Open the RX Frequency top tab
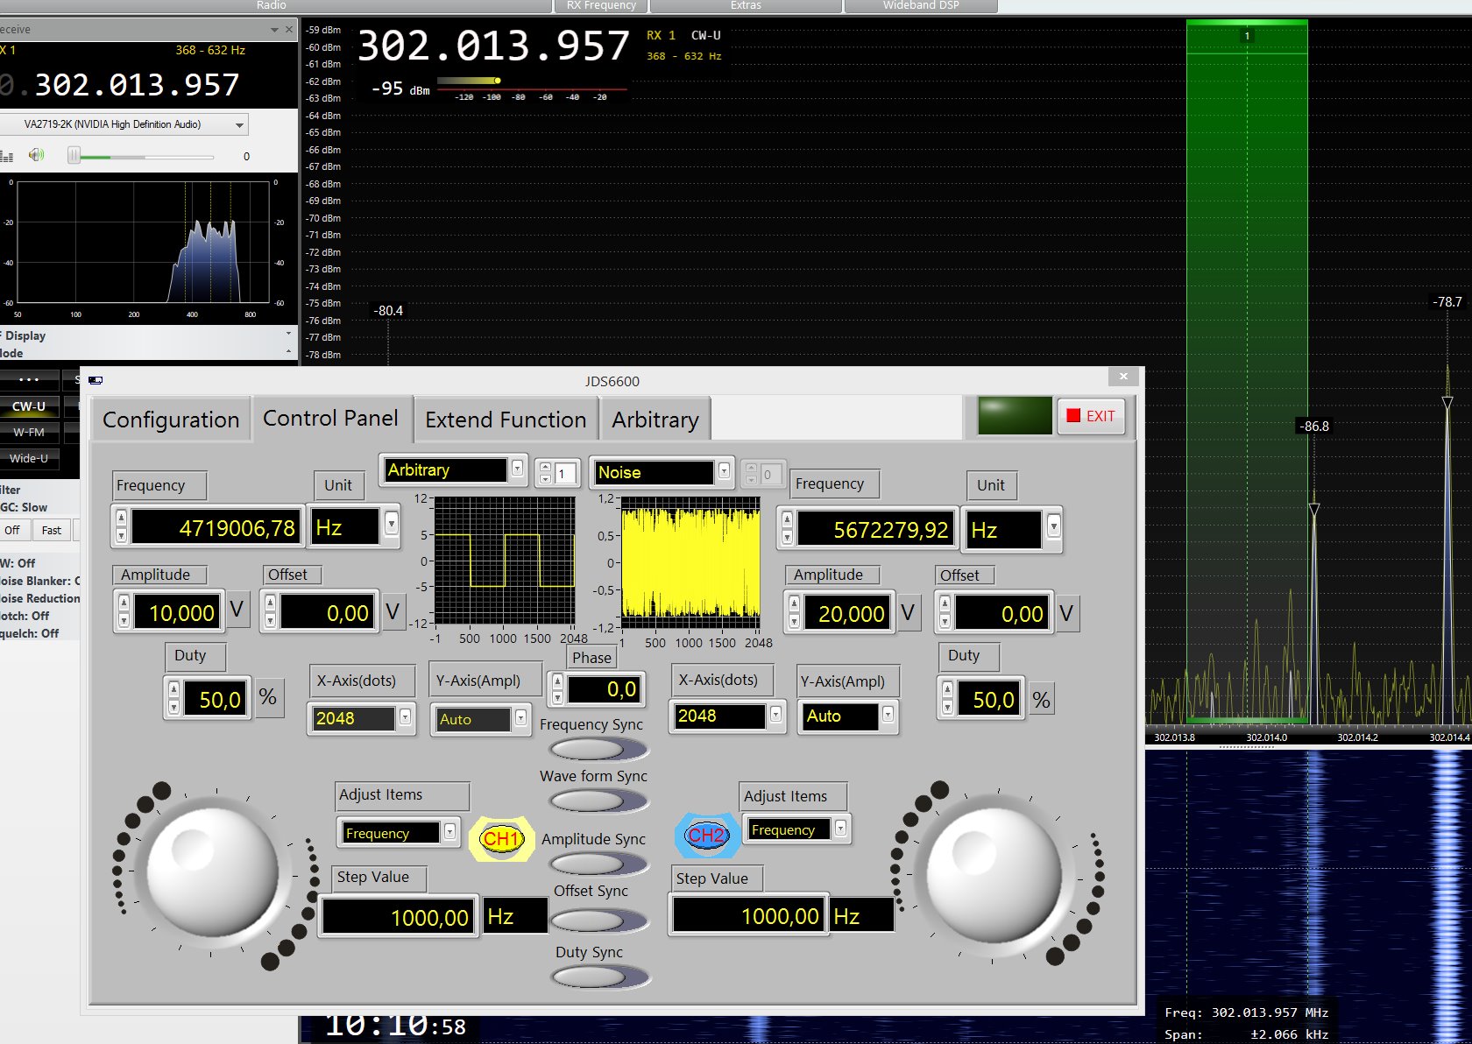Screen dimensions: 1472x1044 point(601,5)
